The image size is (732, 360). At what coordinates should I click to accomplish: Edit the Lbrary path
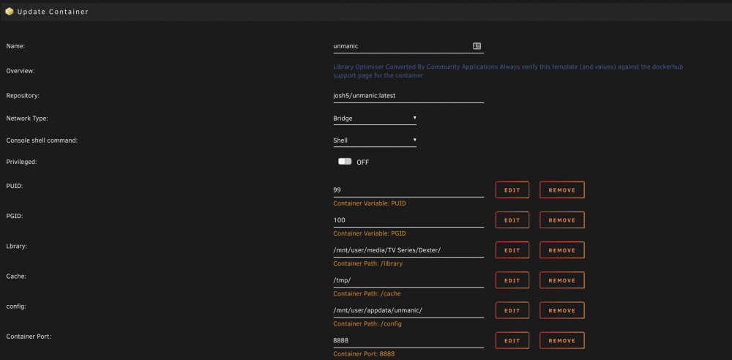coord(512,250)
